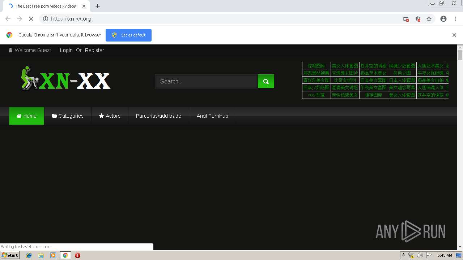Restore down the Chrome window
The width and height of the screenshot is (463, 260).
(441, 3)
